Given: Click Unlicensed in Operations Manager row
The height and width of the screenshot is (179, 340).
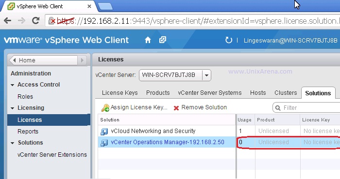Looking at the screenshot, I should [x=273, y=142].
